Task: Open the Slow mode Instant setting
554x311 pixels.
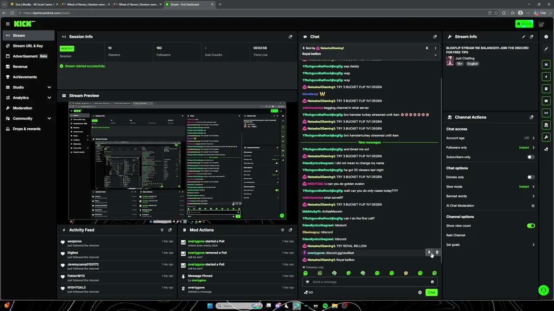Action: point(527,187)
